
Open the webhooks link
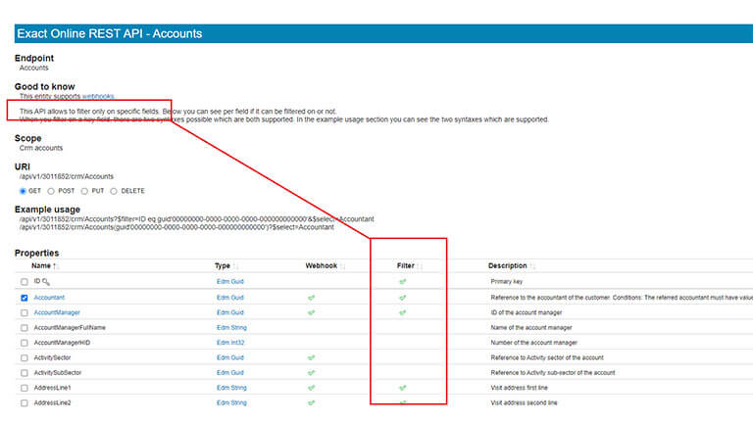98,96
